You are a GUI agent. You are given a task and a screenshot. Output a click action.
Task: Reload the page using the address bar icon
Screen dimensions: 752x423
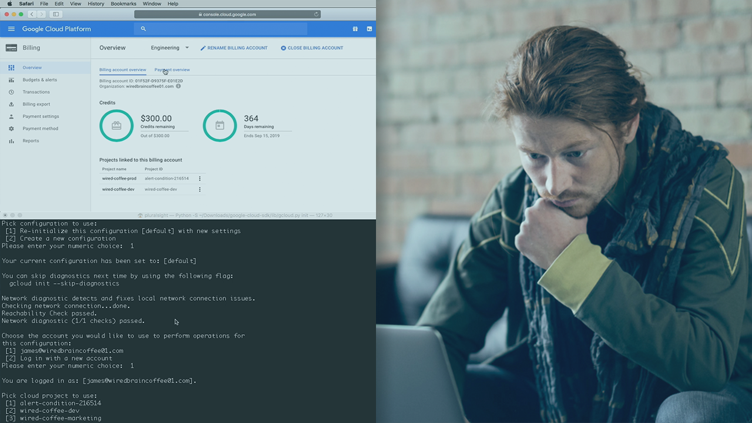click(316, 14)
